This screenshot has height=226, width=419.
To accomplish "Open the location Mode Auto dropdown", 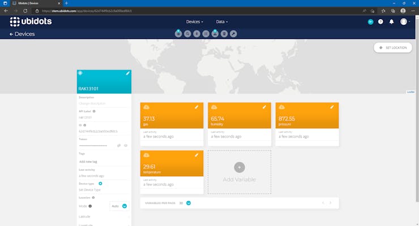I will 119,206.
